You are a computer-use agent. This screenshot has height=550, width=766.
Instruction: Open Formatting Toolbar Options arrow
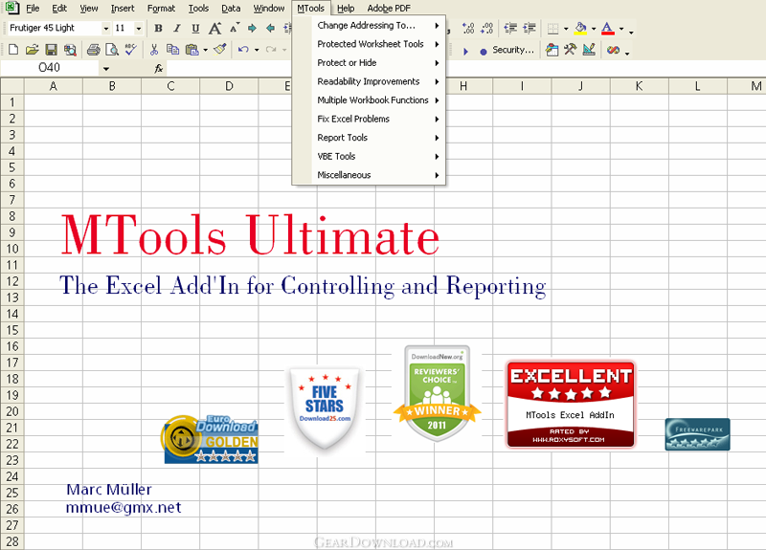[631, 32]
